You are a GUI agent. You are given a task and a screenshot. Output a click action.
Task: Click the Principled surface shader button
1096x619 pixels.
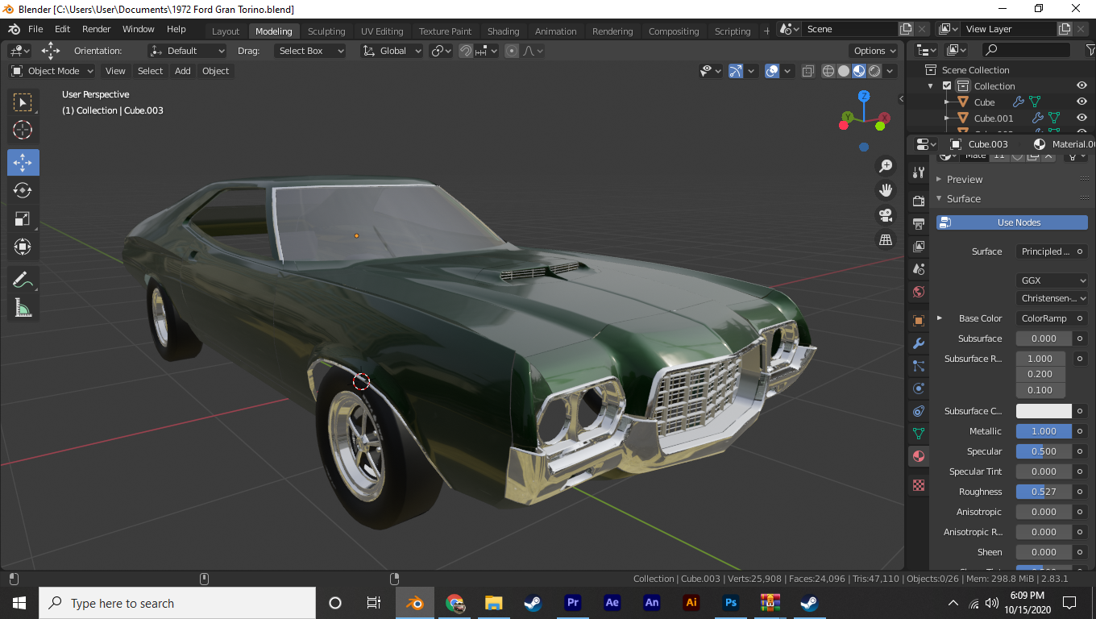coord(1045,251)
